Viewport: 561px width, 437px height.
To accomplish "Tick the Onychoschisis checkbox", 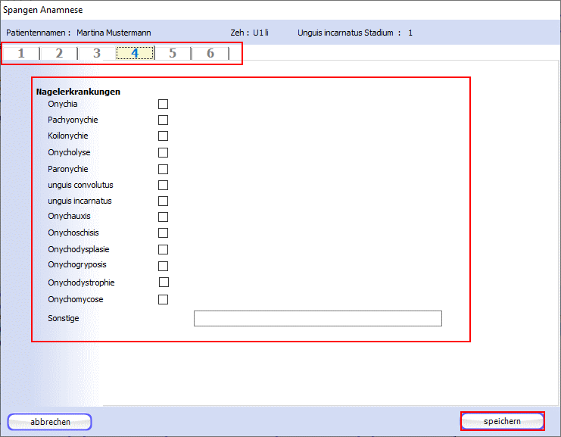I will (163, 233).
